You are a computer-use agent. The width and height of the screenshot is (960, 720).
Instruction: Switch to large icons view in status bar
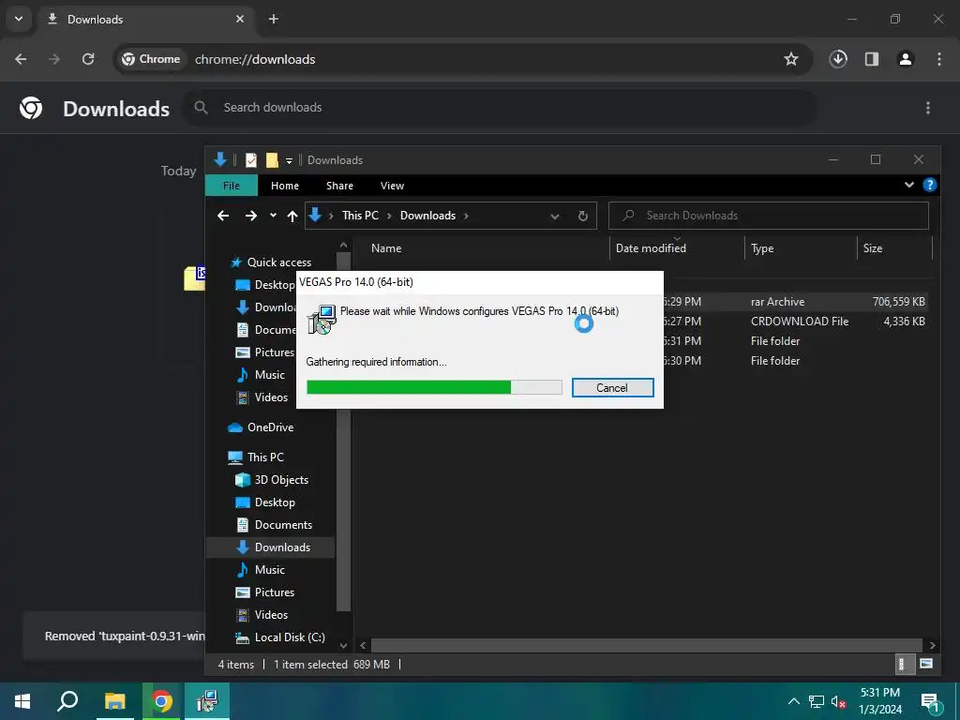926,665
